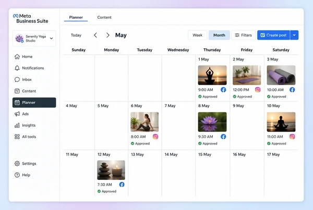The height and width of the screenshot is (210, 313).
Task: Click the approved checkmark on 2 May post
Action: [235, 97]
